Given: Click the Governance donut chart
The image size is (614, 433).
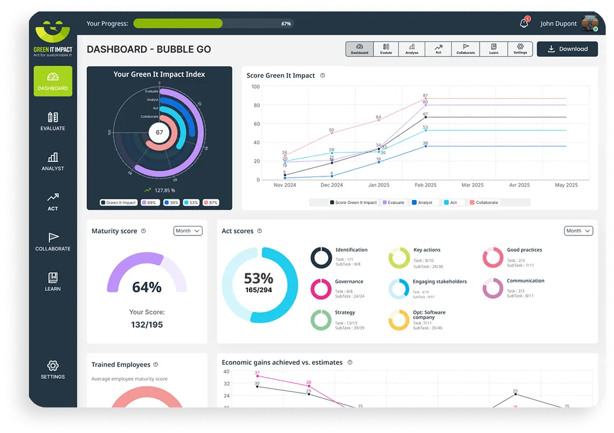Looking at the screenshot, I should click(321, 289).
